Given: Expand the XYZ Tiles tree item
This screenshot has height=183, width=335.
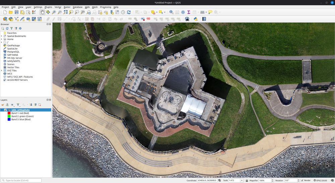Looking at the screenshot, I should pyautogui.click(x=2, y=70).
